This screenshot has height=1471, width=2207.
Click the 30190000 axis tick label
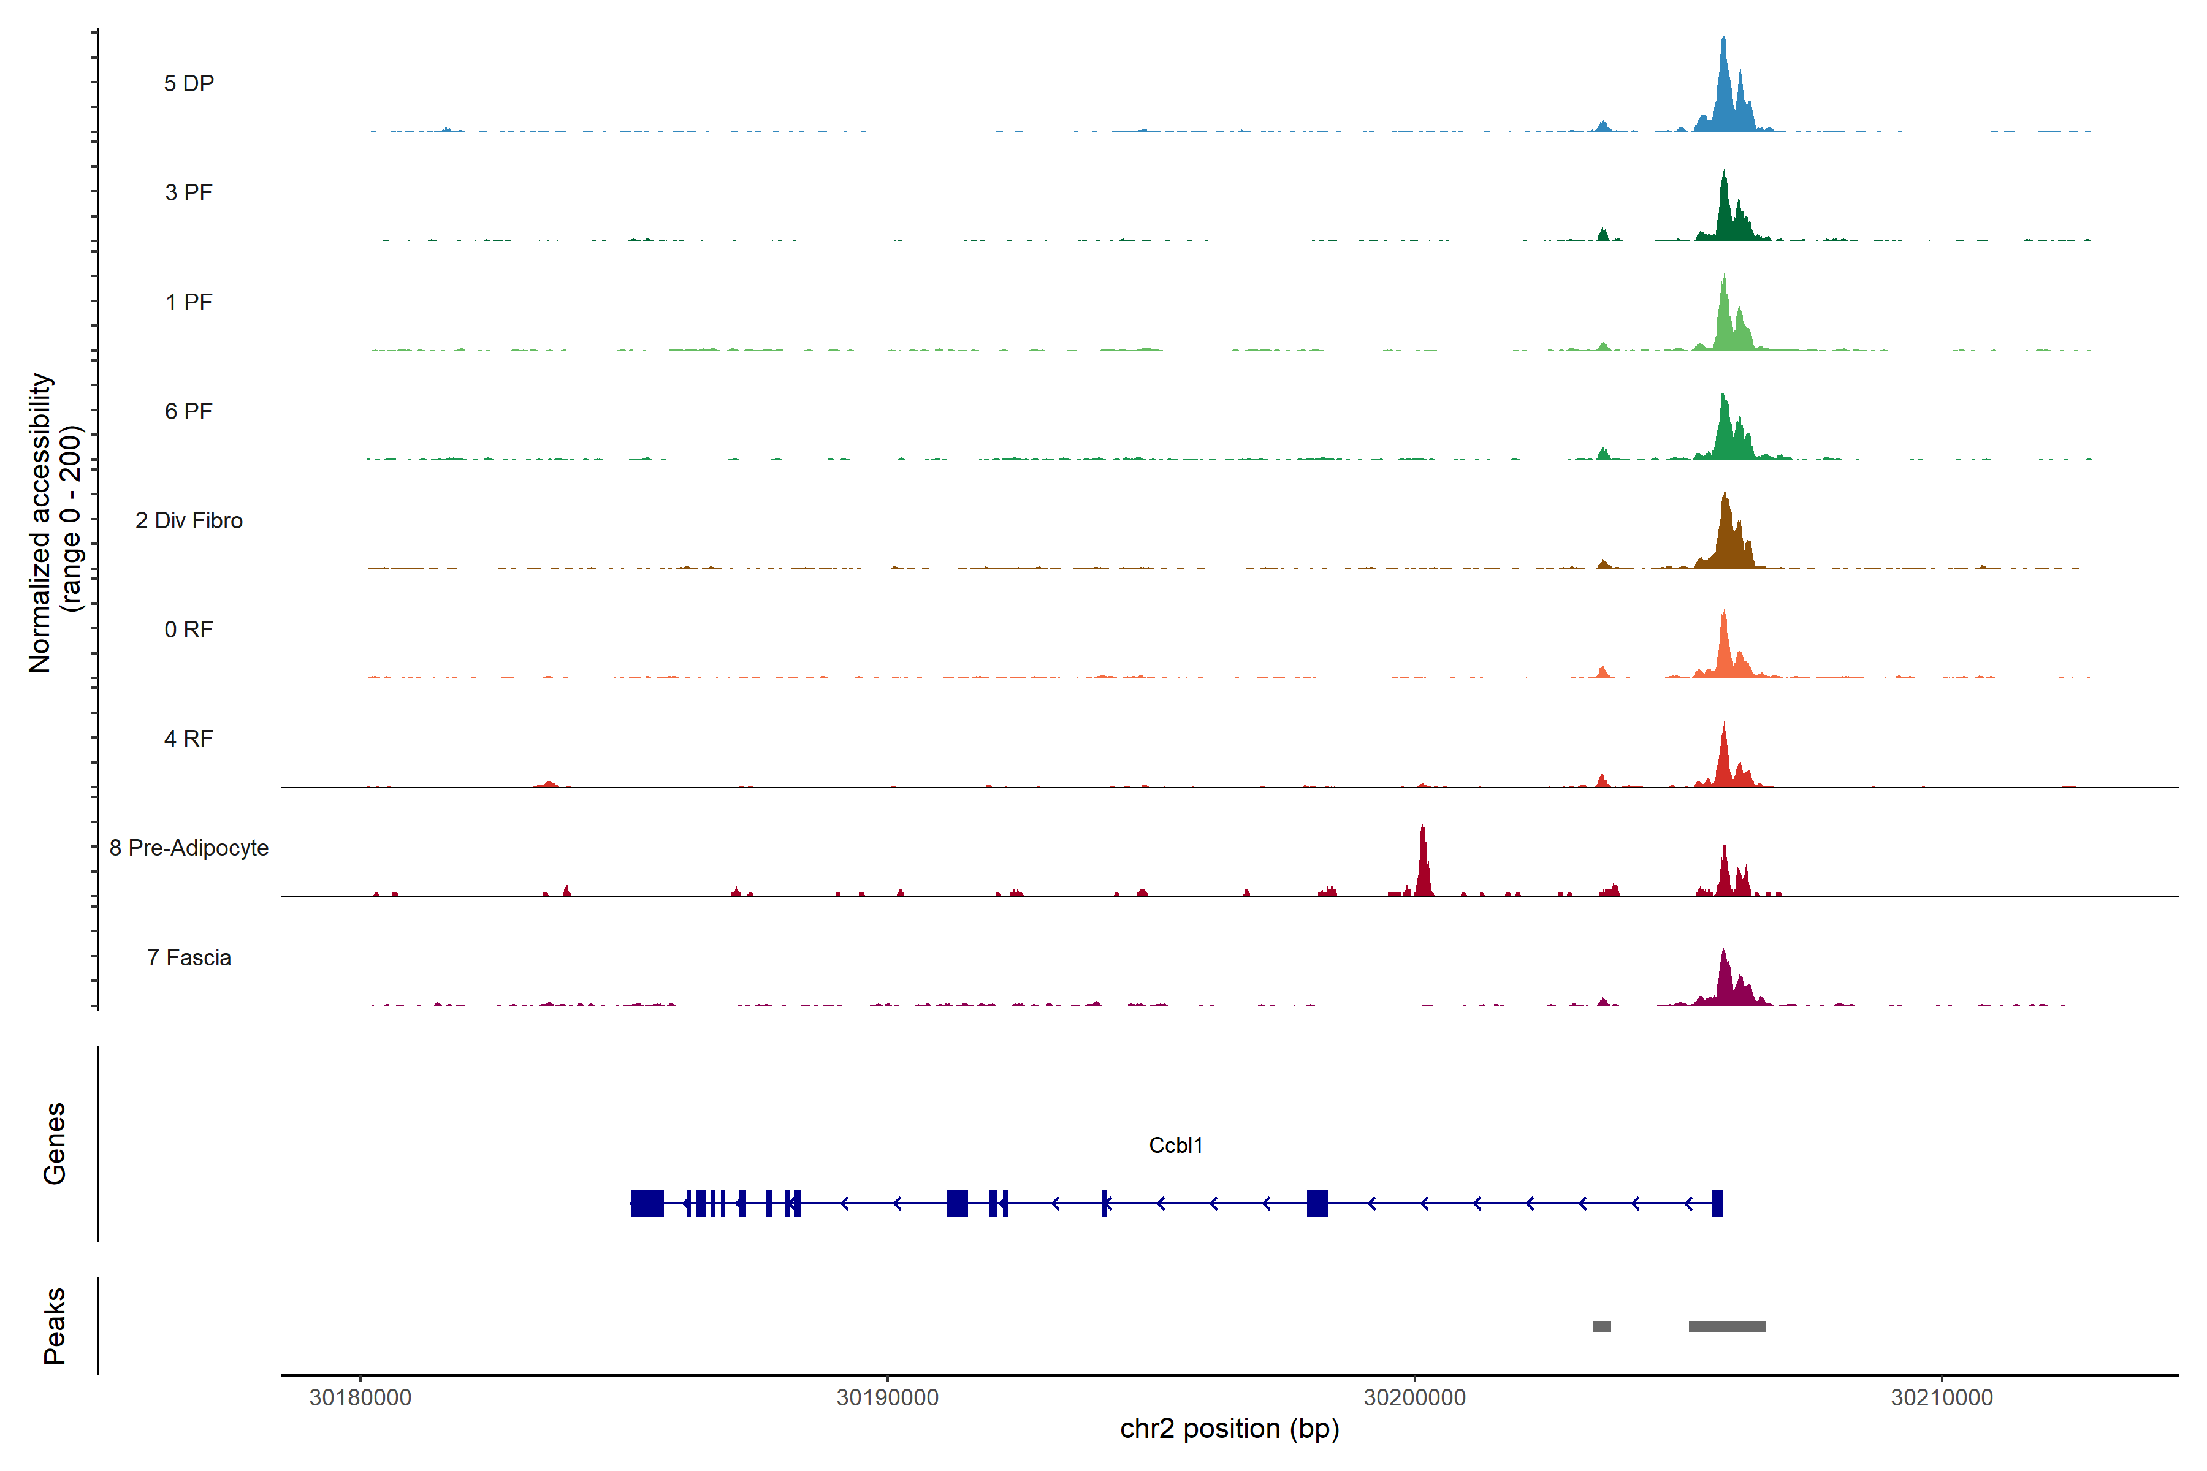(888, 1398)
